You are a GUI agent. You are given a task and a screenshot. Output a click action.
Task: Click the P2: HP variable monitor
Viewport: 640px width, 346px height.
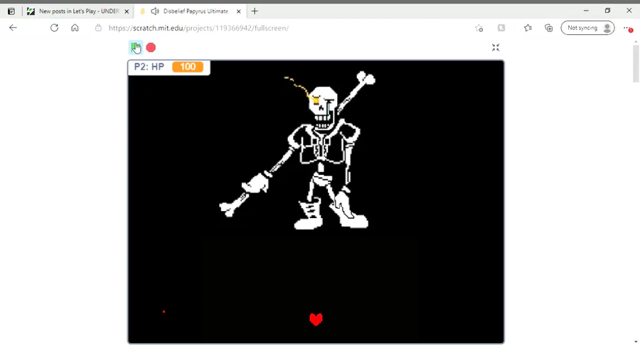(169, 67)
